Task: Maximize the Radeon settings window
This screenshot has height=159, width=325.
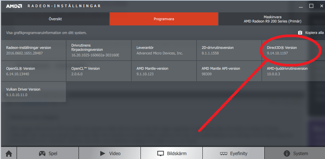Action: click(311, 6)
